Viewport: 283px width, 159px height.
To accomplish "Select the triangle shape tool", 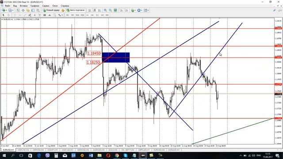I will (50, 15).
